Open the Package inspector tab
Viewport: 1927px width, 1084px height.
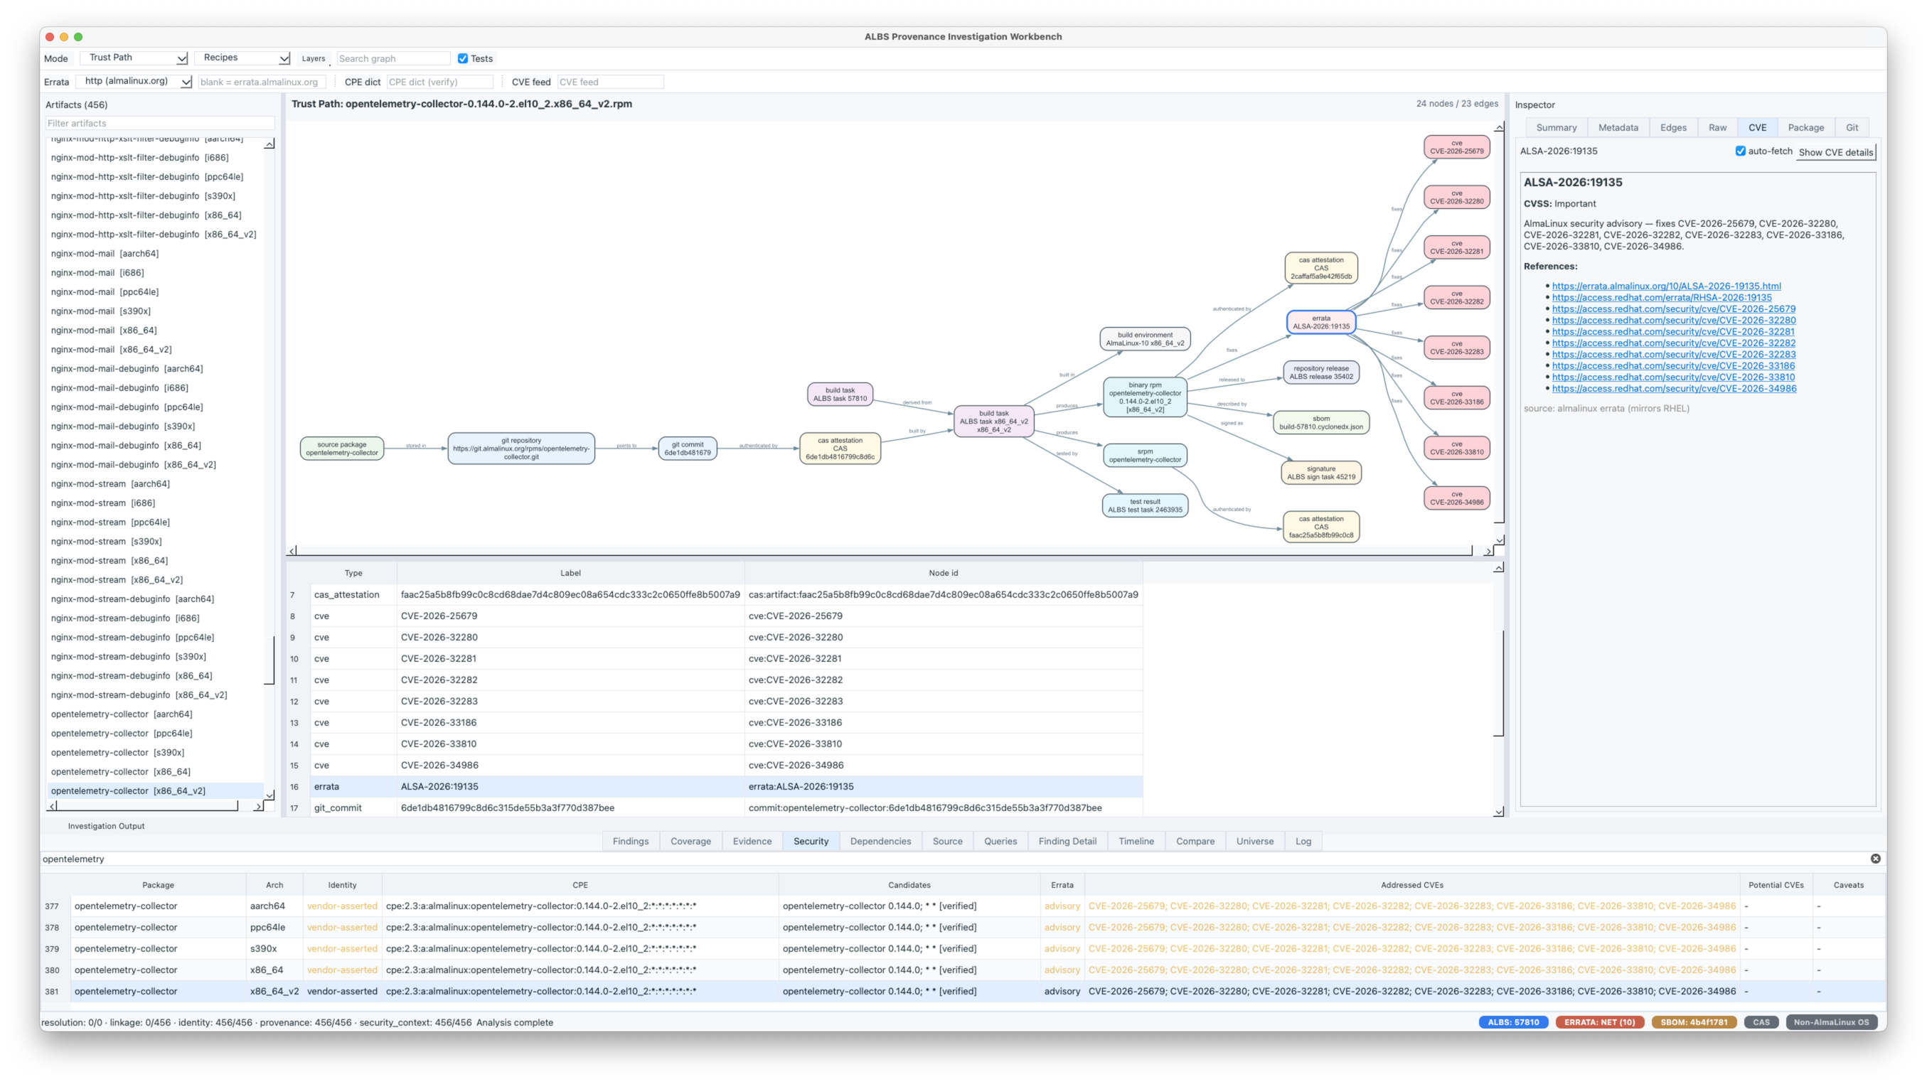(x=1806, y=127)
